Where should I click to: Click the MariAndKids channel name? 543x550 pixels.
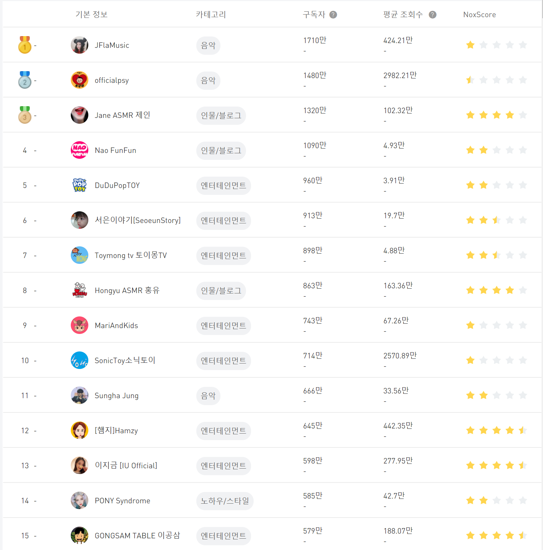tap(116, 326)
